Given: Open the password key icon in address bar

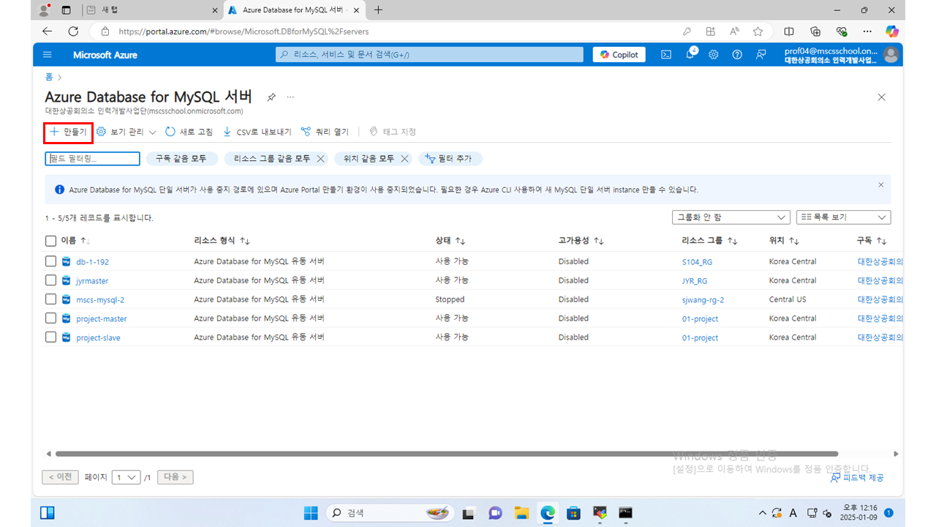Looking at the screenshot, I should pyautogui.click(x=687, y=31).
